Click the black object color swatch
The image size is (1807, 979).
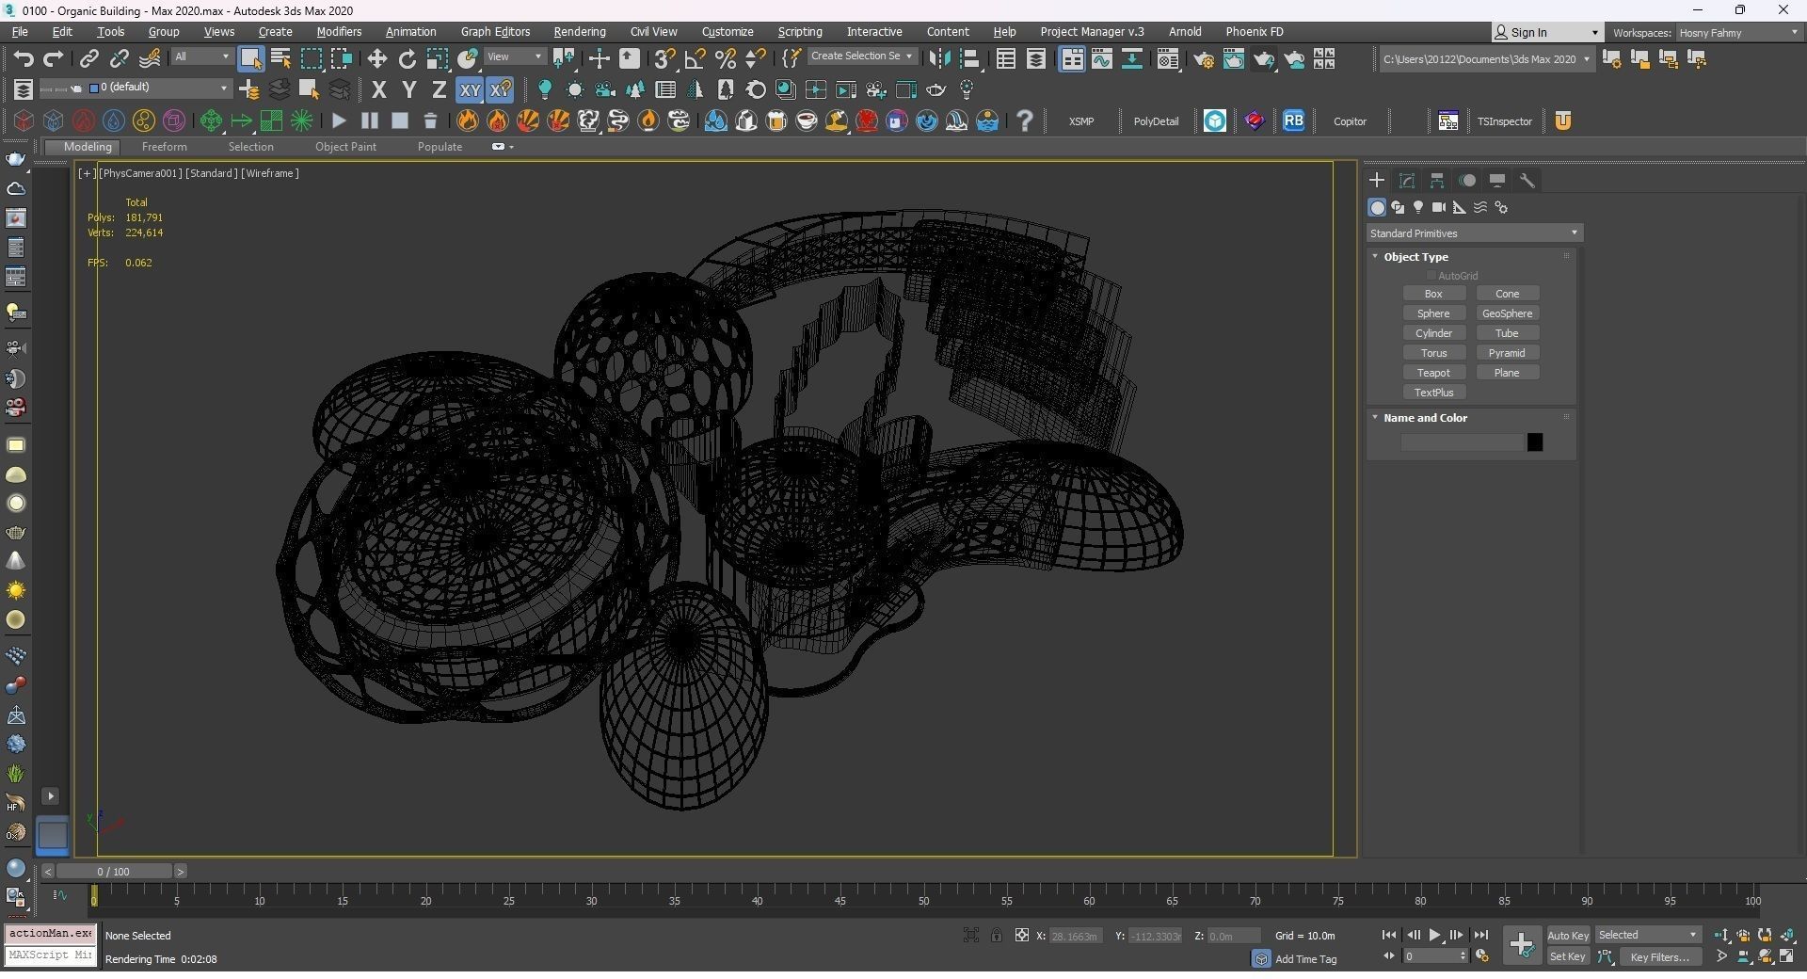tap(1534, 442)
